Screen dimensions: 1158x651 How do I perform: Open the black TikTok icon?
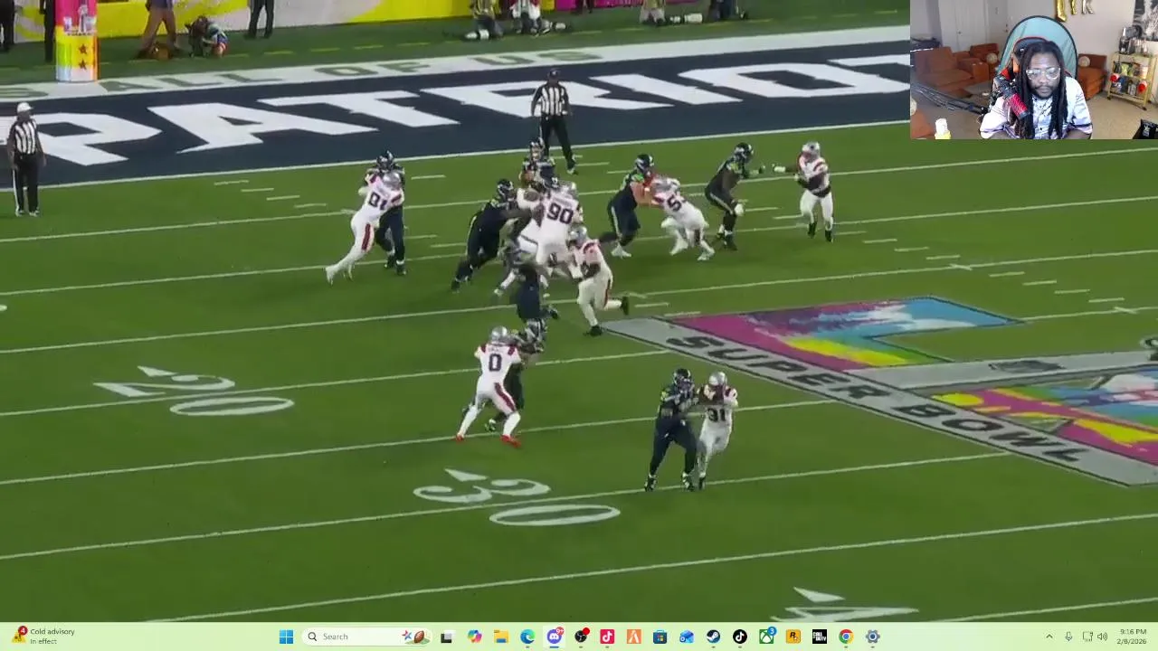click(739, 637)
